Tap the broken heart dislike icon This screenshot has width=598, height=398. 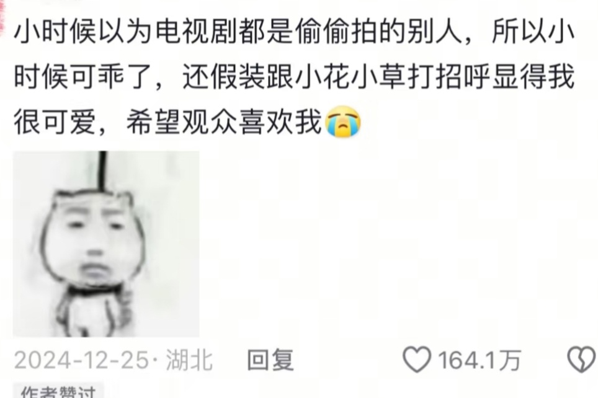pyautogui.click(x=582, y=359)
